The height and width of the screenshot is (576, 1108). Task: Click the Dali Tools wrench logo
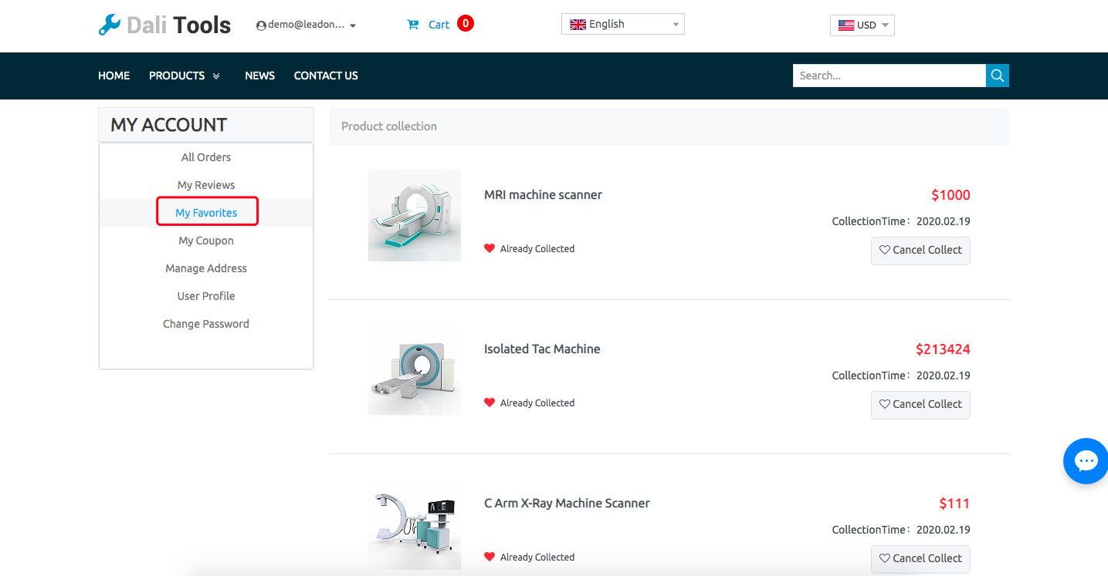[x=110, y=25]
